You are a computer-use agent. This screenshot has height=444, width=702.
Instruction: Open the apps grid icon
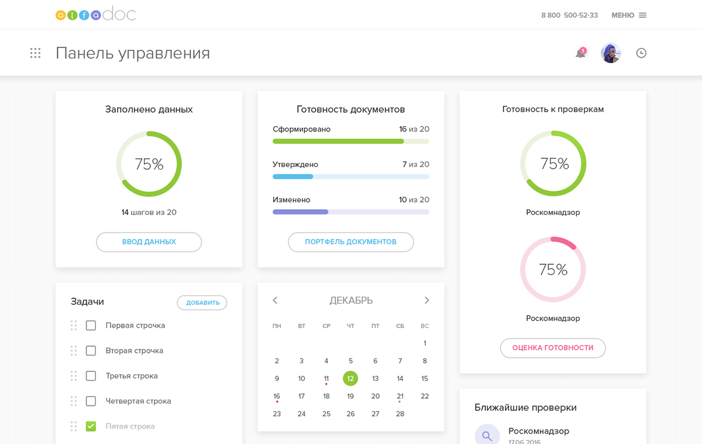(35, 53)
